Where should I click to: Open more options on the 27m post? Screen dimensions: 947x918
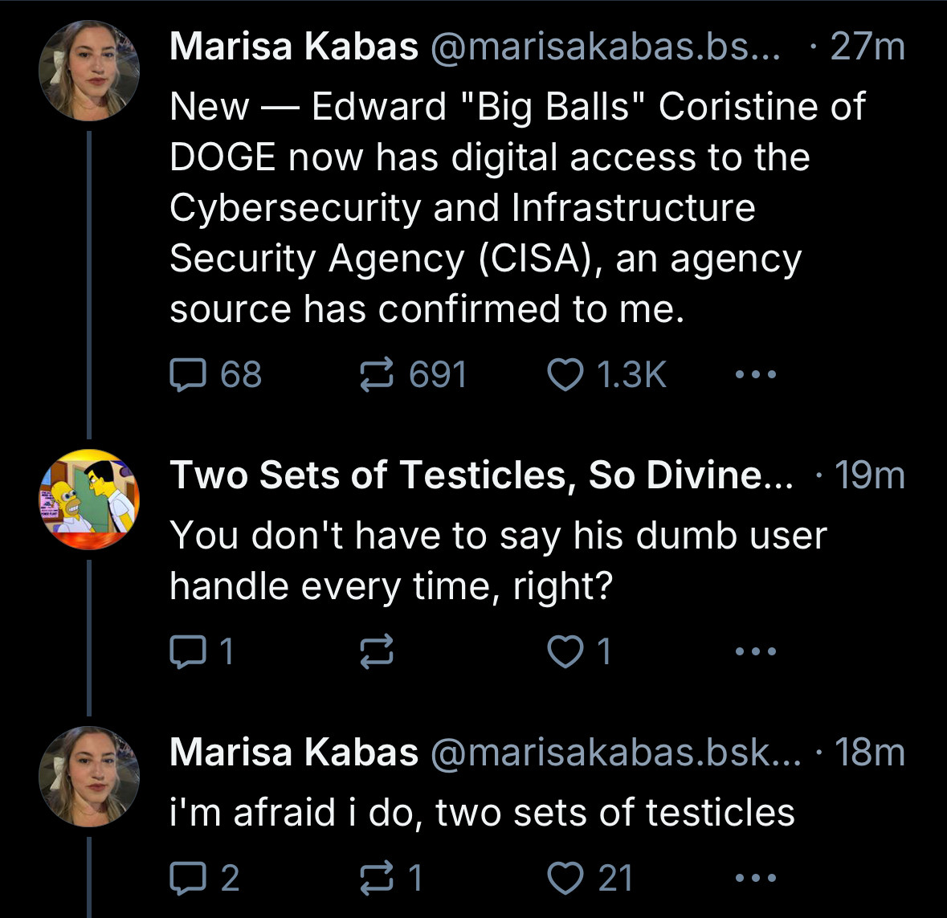(x=757, y=374)
